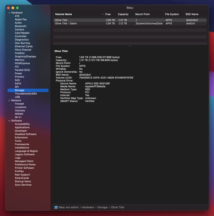The height and width of the screenshot is (216, 214).
Task: Select Wi-Fi under Network
Action: [18, 117]
